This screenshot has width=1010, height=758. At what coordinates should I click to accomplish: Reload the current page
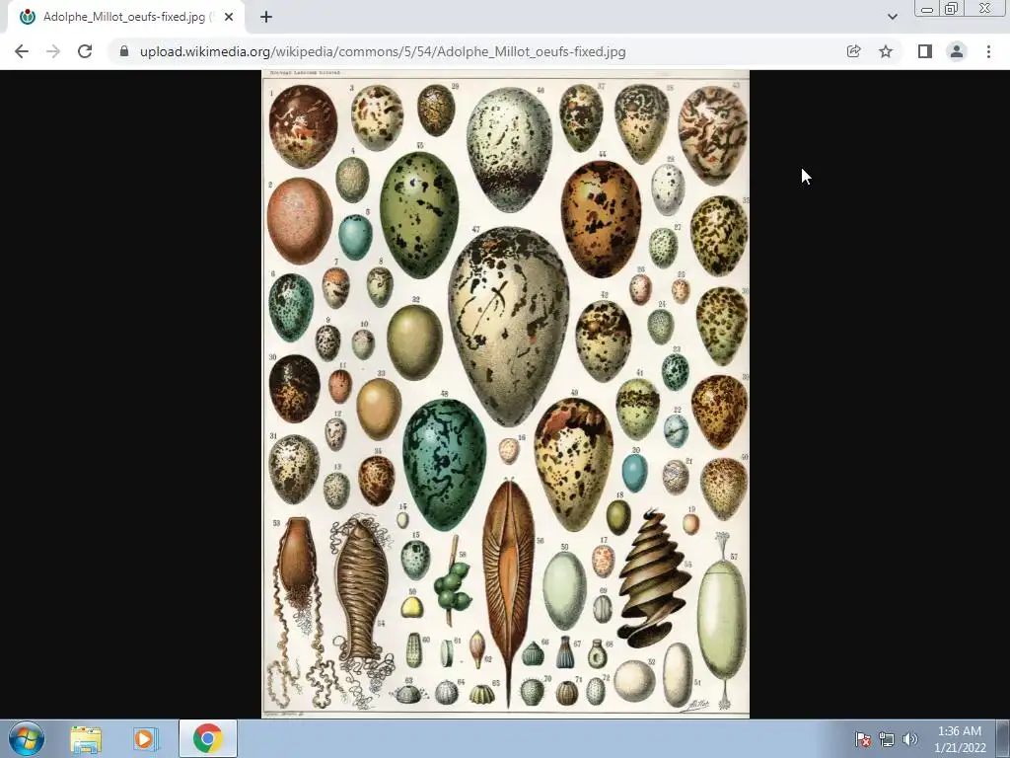(85, 51)
